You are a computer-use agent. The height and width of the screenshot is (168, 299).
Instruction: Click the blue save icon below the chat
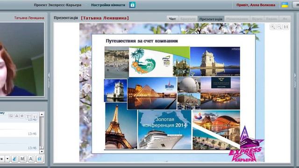point(40,159)
